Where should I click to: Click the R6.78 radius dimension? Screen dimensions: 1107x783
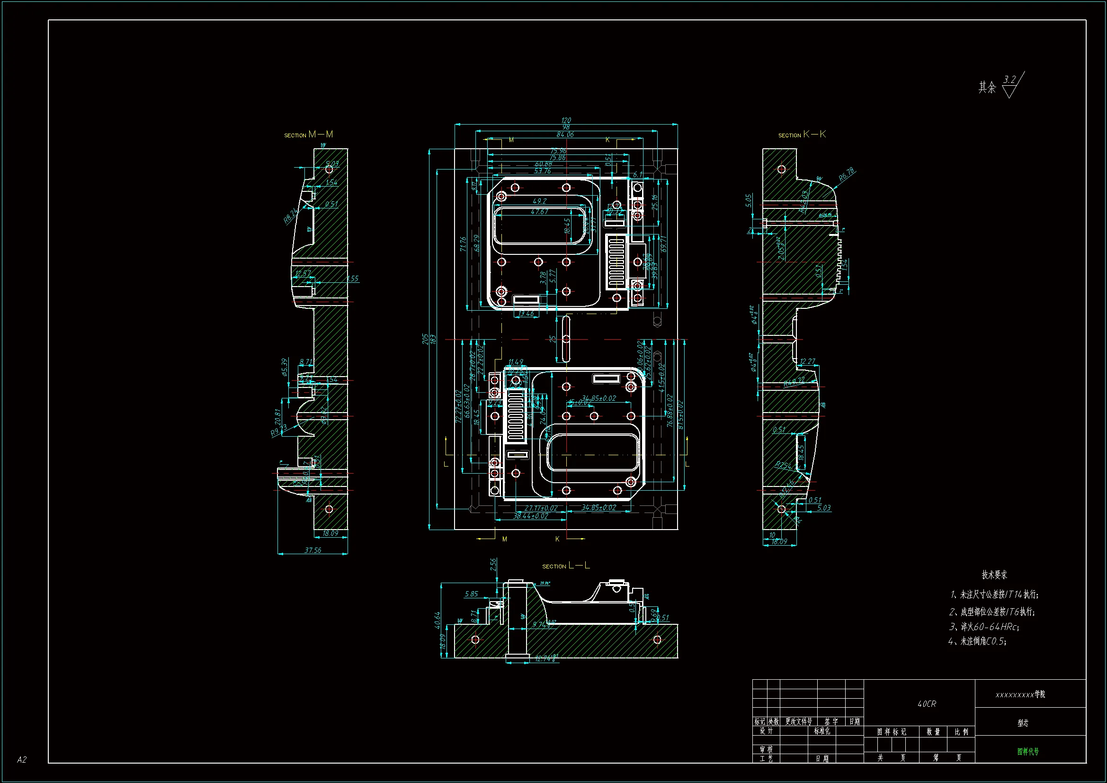point(846,174)
